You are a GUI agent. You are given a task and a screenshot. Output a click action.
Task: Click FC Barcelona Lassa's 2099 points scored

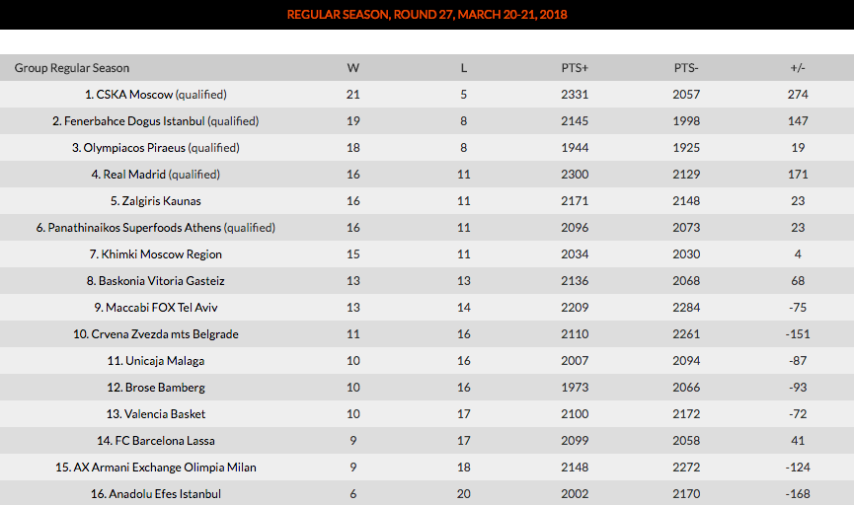[x=575, y=441]
